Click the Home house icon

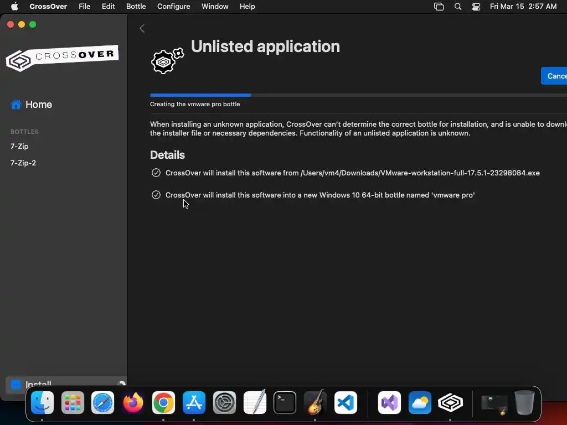click(x=16, y=105)
